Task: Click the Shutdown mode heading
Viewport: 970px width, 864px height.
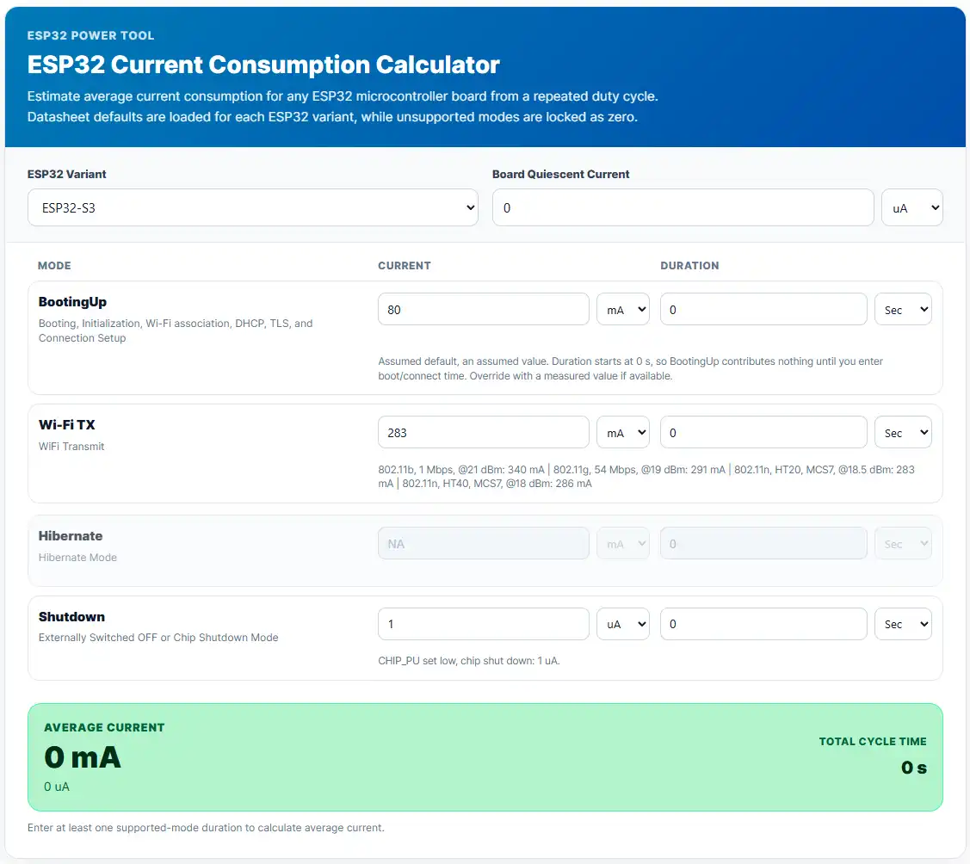Action: pyautogui.click(x=71, y=617)
